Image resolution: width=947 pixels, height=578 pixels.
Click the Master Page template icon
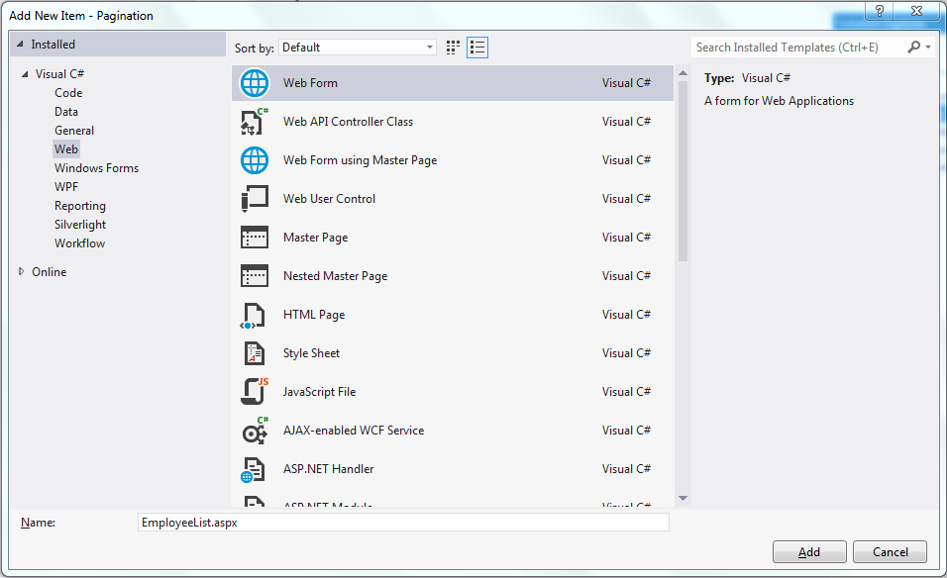point(255,238)
